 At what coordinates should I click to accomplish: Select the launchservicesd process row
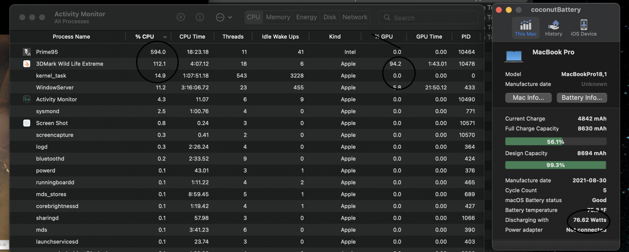(x=247, y=242)
